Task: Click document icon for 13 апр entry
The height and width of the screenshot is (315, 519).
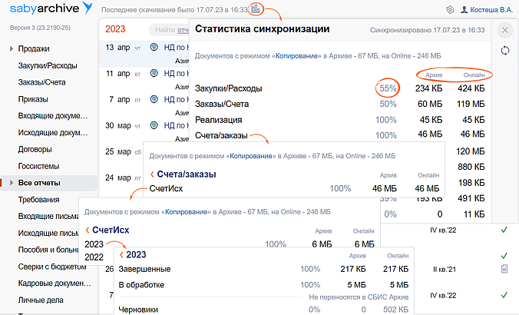Action: (x=154, y=48)
